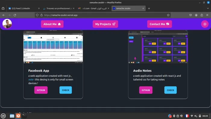Viewport: 211px width, 119px height.
Task: Click the battery tray icon
Action: click(200, 116)
